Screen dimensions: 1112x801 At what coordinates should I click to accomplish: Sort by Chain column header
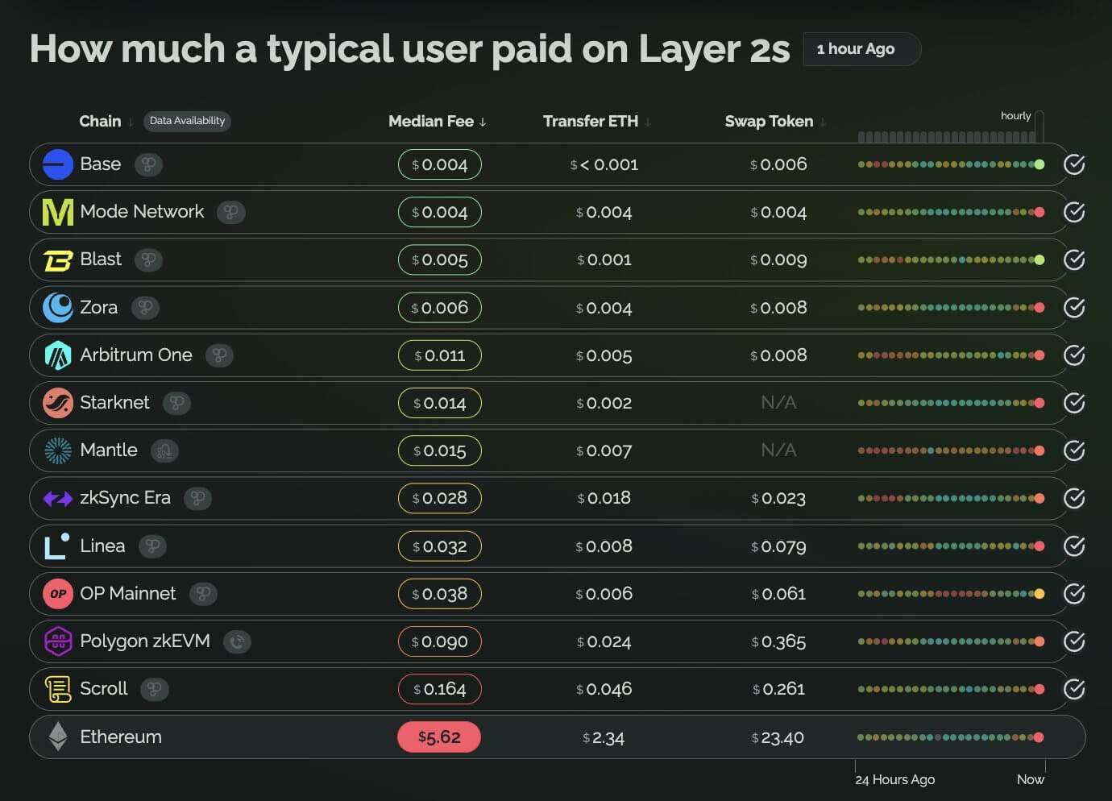106,121
